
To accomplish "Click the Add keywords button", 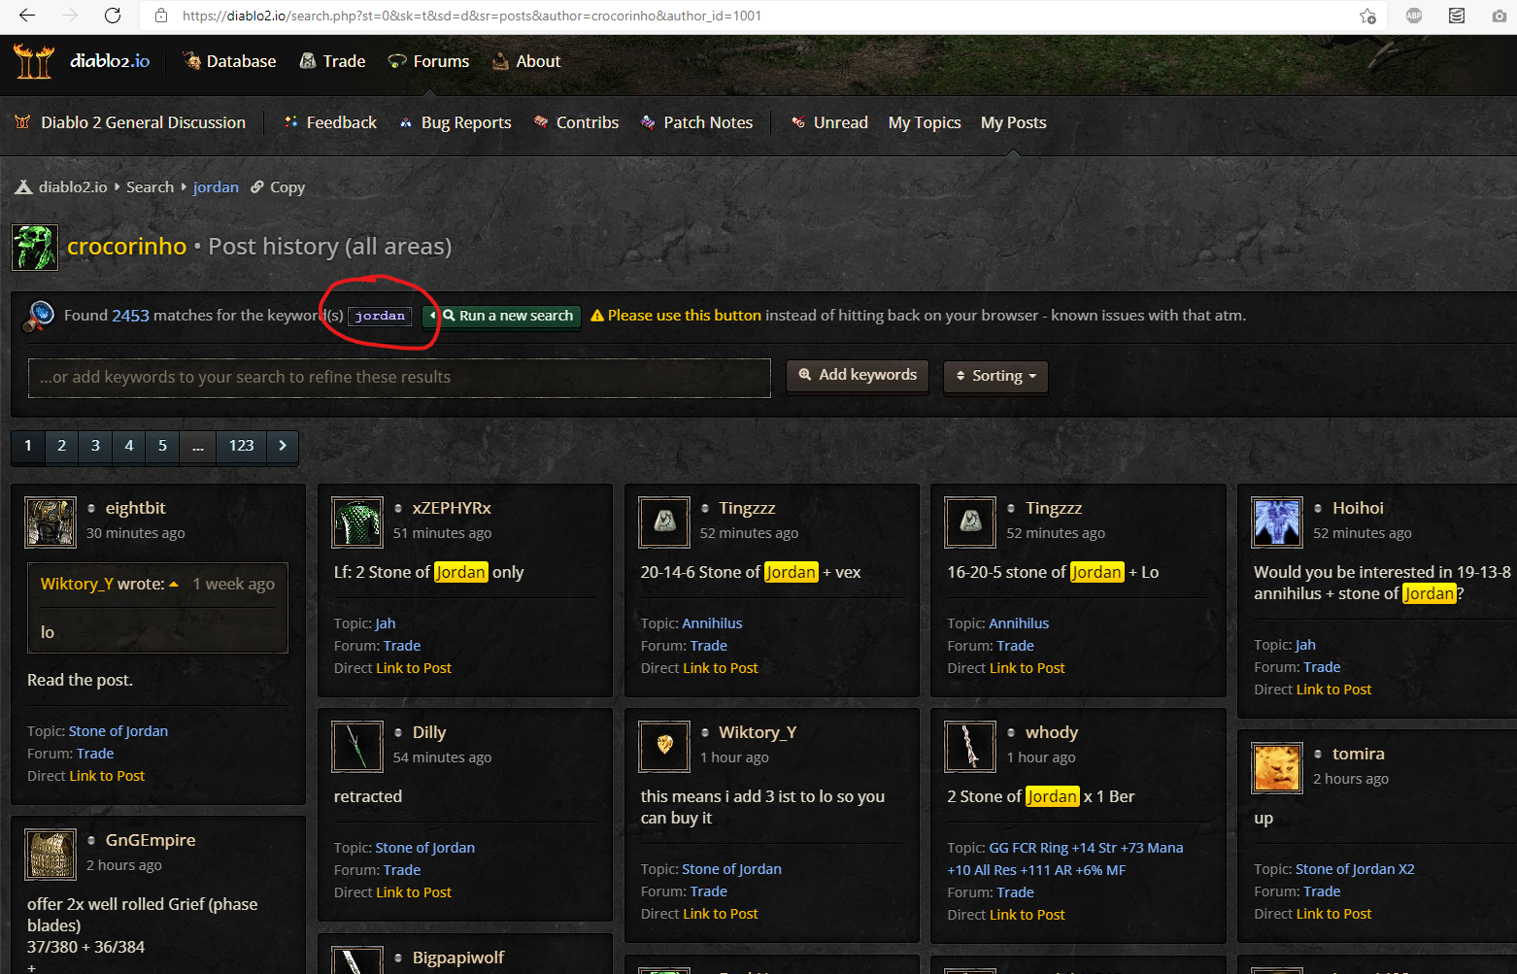I will [x=858, y=375].
